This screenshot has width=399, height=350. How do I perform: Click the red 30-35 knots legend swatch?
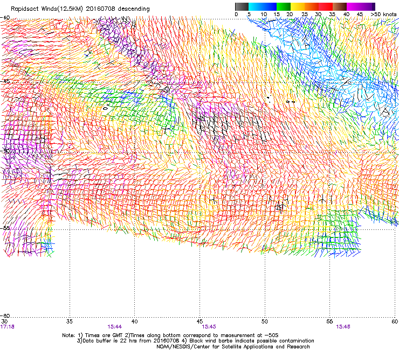[x=326, y=6]
